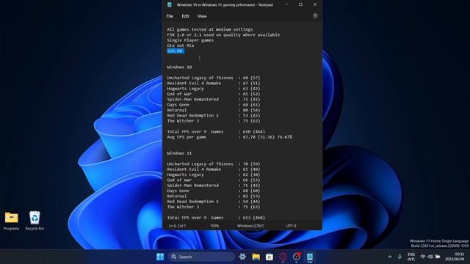Minimize the Notepad window
Screen dimensions: 470x264
[x=286, y=4]
